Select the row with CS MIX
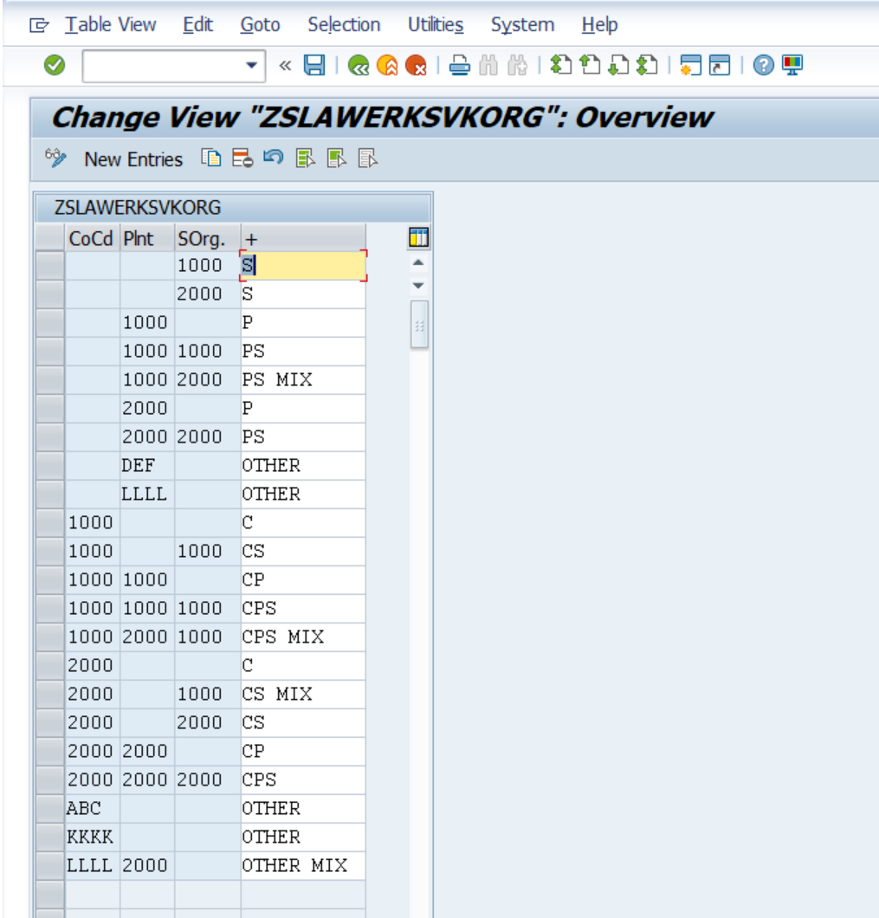 click(x=49, y=694)
